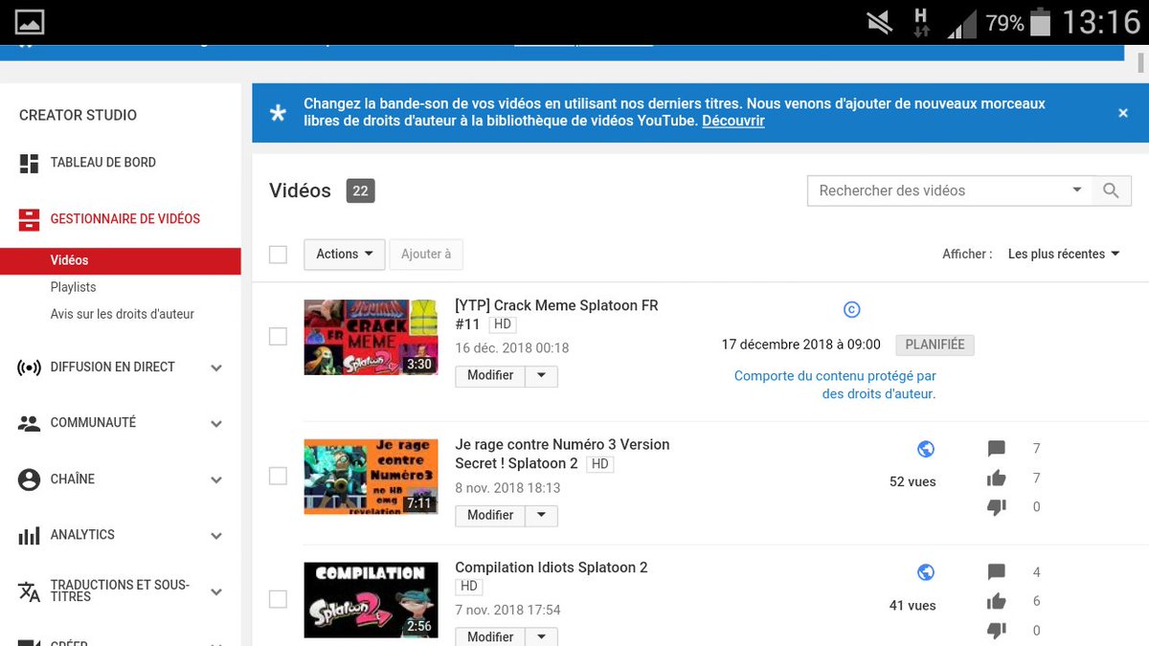Click the 52 vues view count
Image resolution: width=1149 pixels, height=646 pixels.
(x=912, y=481)
